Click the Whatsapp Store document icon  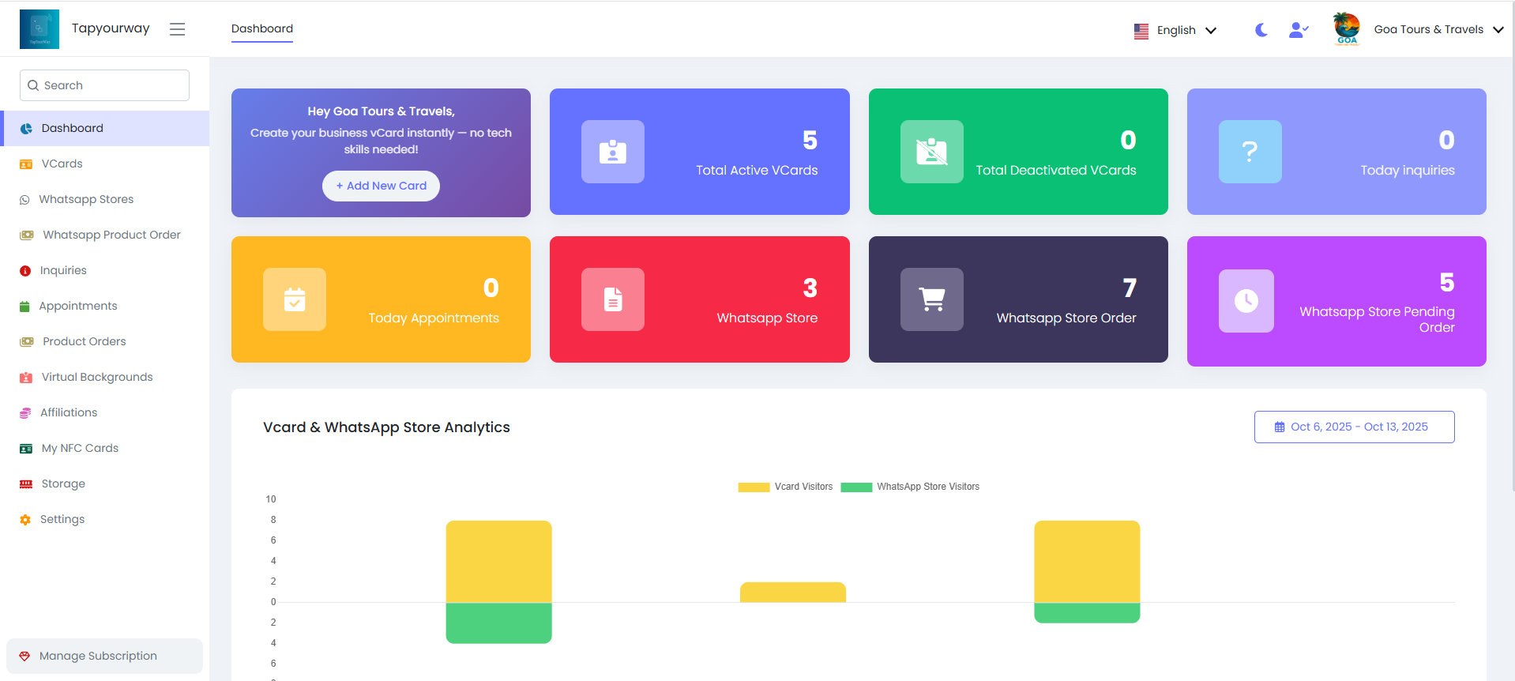(613, 299)
